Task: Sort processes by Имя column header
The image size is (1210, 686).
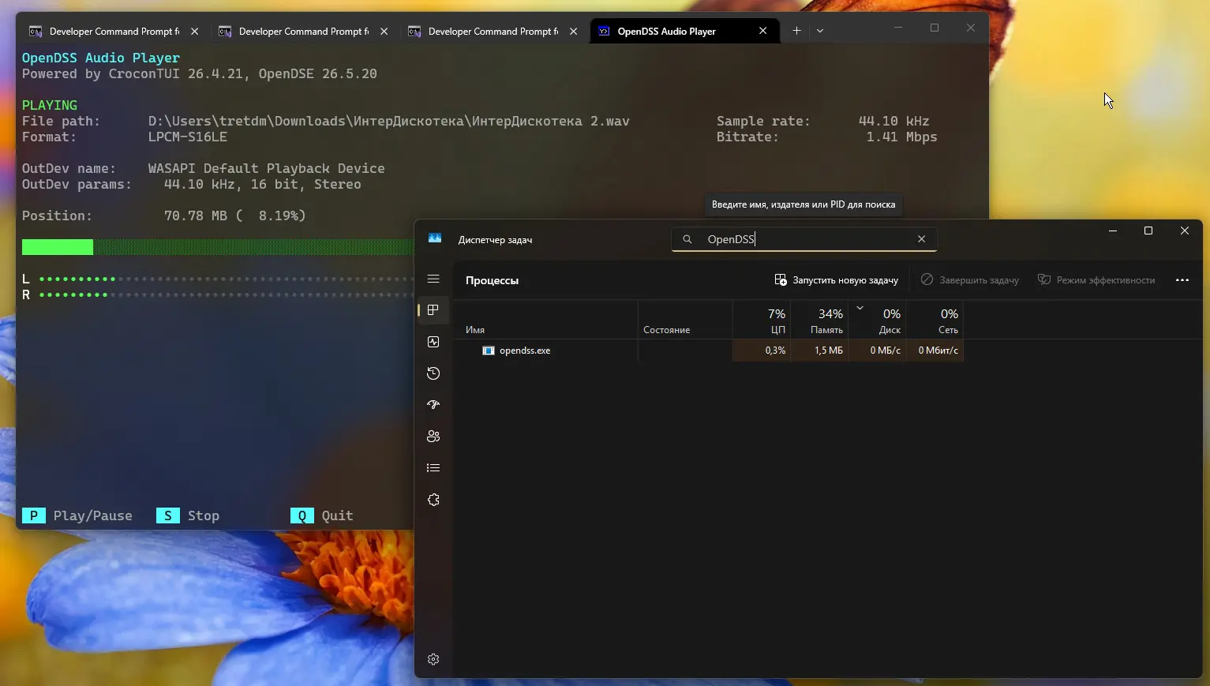Action: 546,320
